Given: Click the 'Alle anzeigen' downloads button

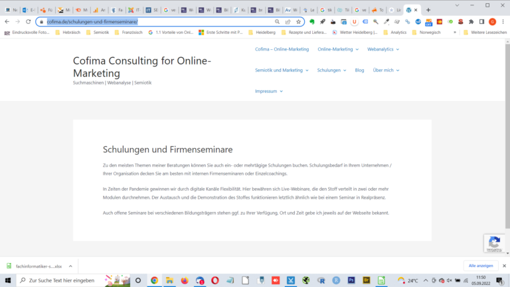Looking at the screenshot, I should tap(481, 266).
